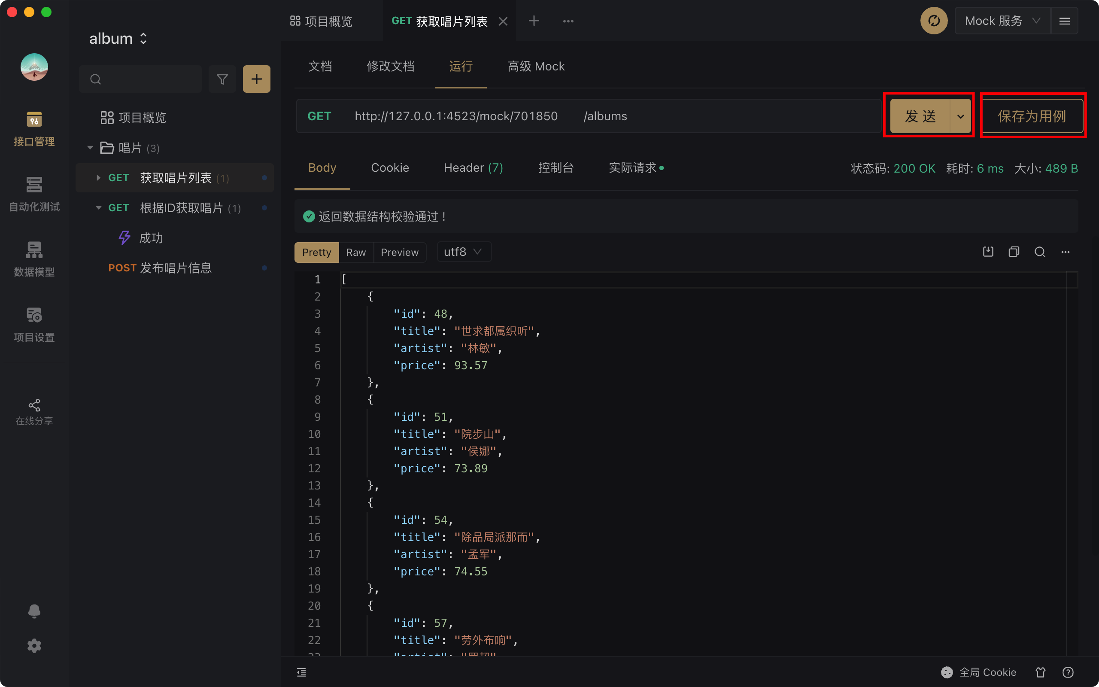
Task: Download response using the save icon
Action: (988, 252)
